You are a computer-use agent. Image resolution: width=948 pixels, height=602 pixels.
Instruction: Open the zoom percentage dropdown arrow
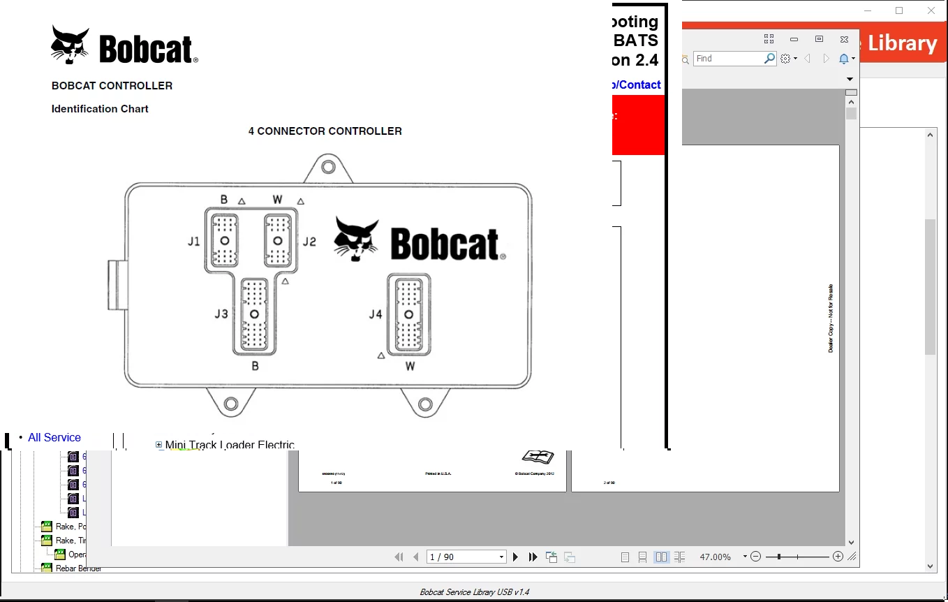click(744, 557)
